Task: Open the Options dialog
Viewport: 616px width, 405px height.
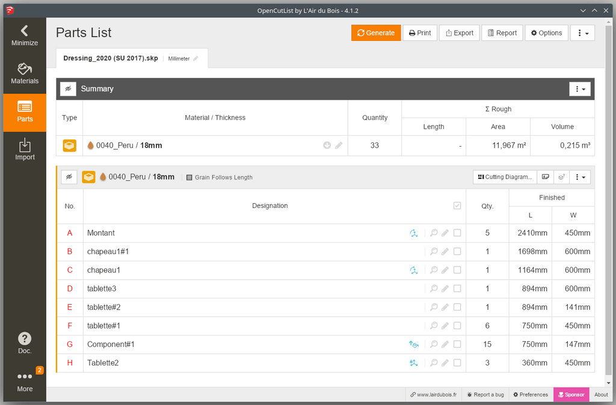Action: point(546,33)
